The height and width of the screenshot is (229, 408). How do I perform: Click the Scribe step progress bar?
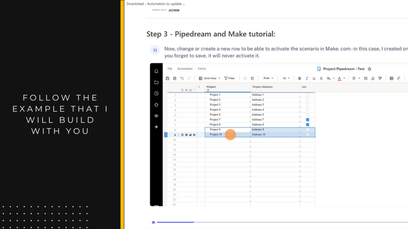pos(282,222)
